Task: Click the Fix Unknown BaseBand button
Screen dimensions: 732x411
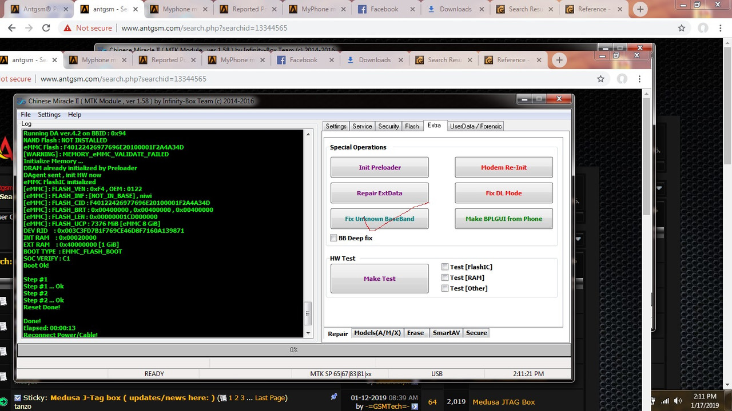Action: tap(380, 219)
